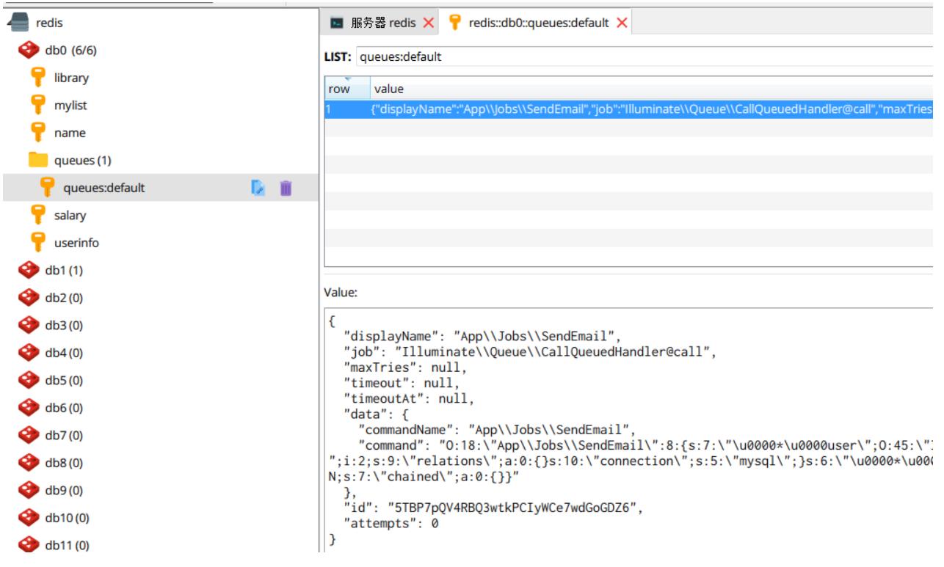Close the 服务器 redis tab
This screenshot has height=567, width=944.
[x=429, y=23]
